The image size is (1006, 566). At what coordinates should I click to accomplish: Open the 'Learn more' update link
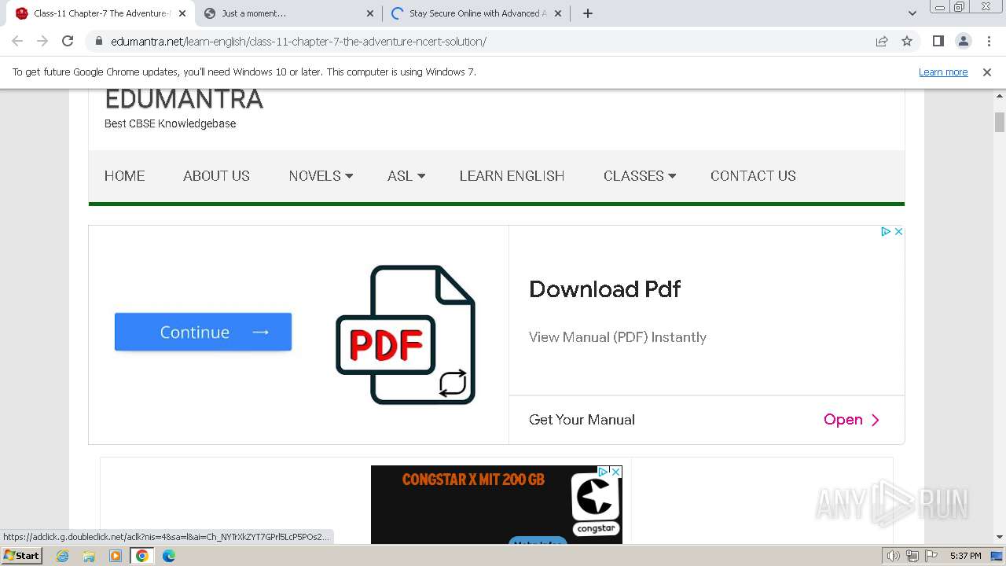tap(943, 72)
